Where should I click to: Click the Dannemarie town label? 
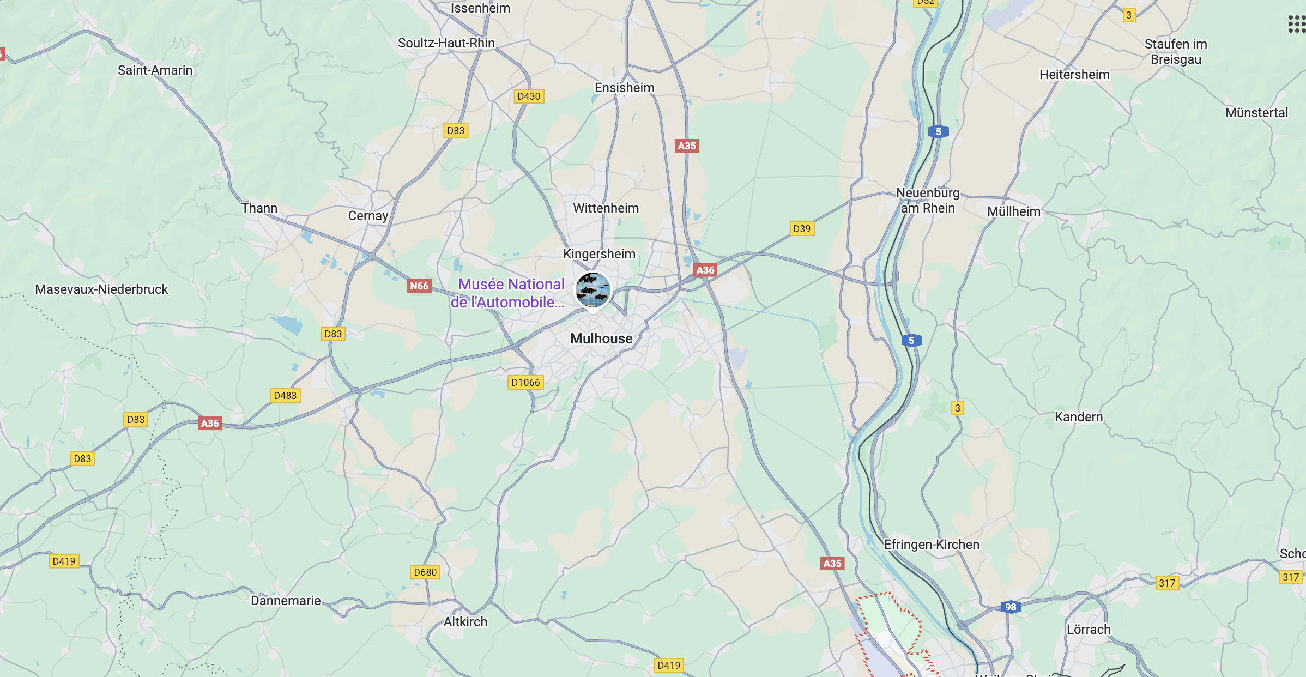pyautogui.click(x=286, y=601)
